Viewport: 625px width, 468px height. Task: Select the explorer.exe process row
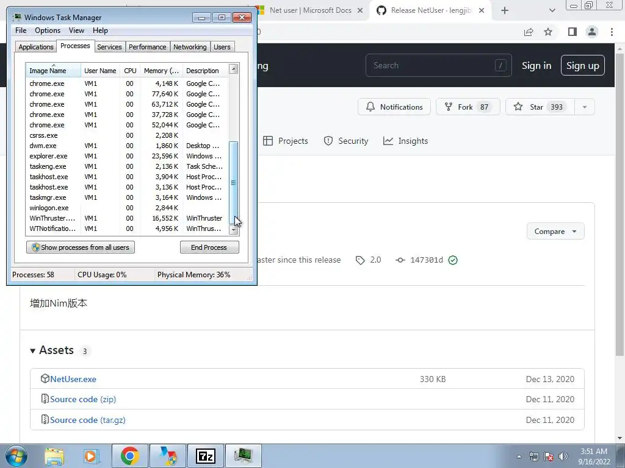point(127,156)
